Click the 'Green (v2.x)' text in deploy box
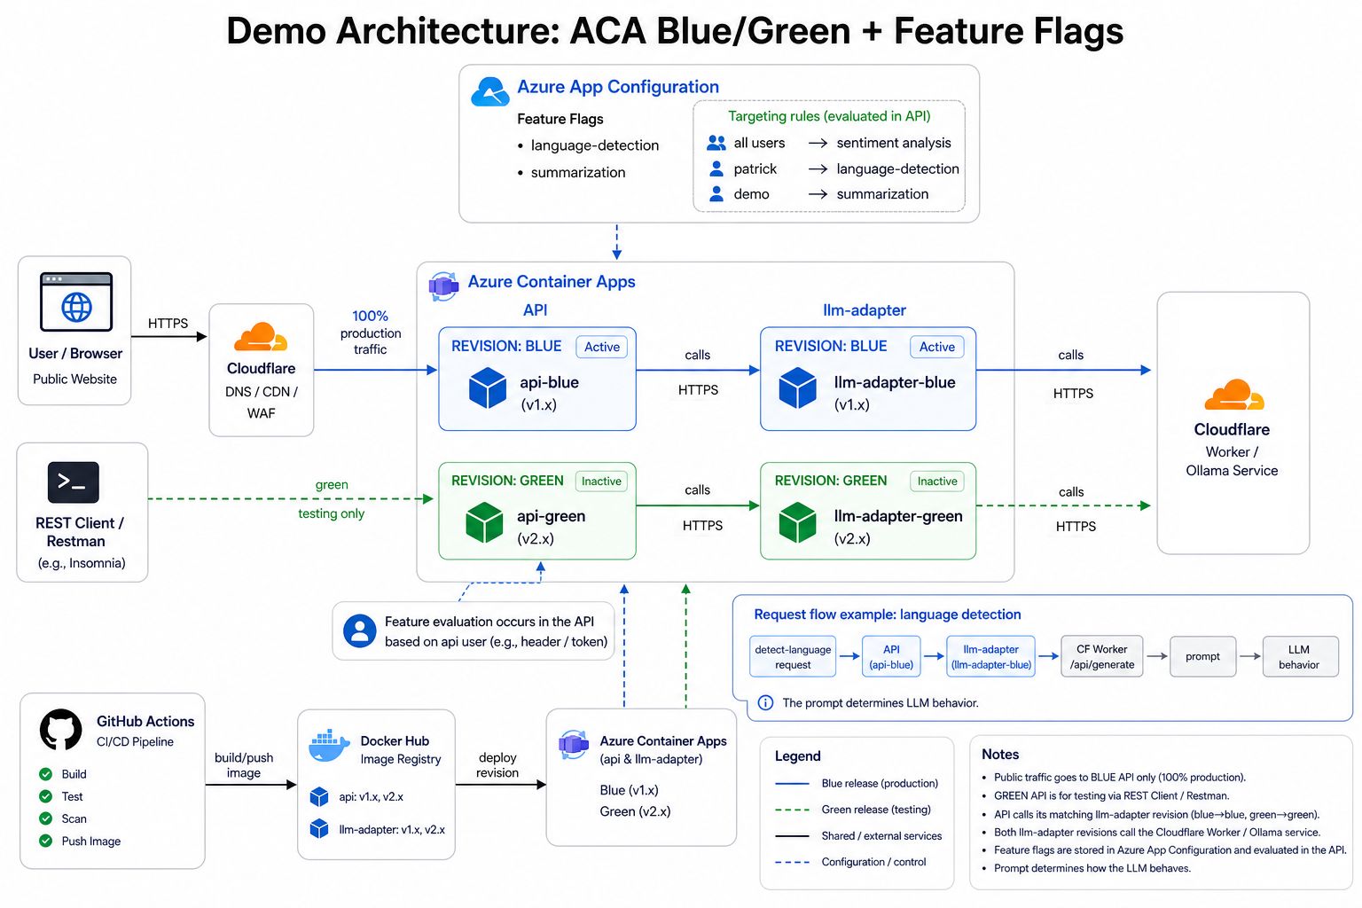The image size is (1362, 908). 635,811
